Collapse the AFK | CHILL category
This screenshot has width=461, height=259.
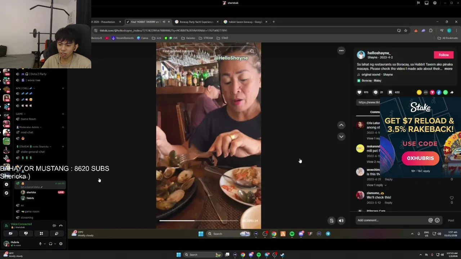click(25, 88)
